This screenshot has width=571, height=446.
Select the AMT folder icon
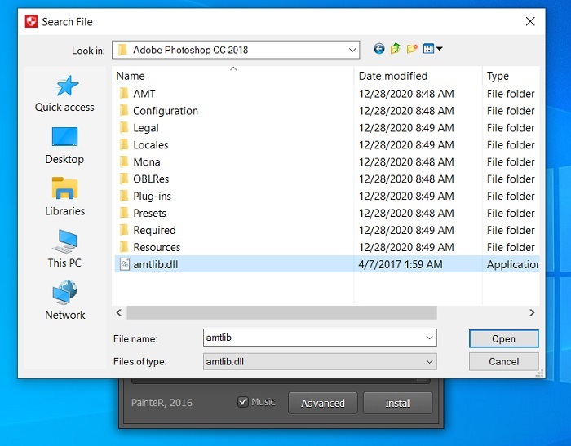tap(124, 94)
